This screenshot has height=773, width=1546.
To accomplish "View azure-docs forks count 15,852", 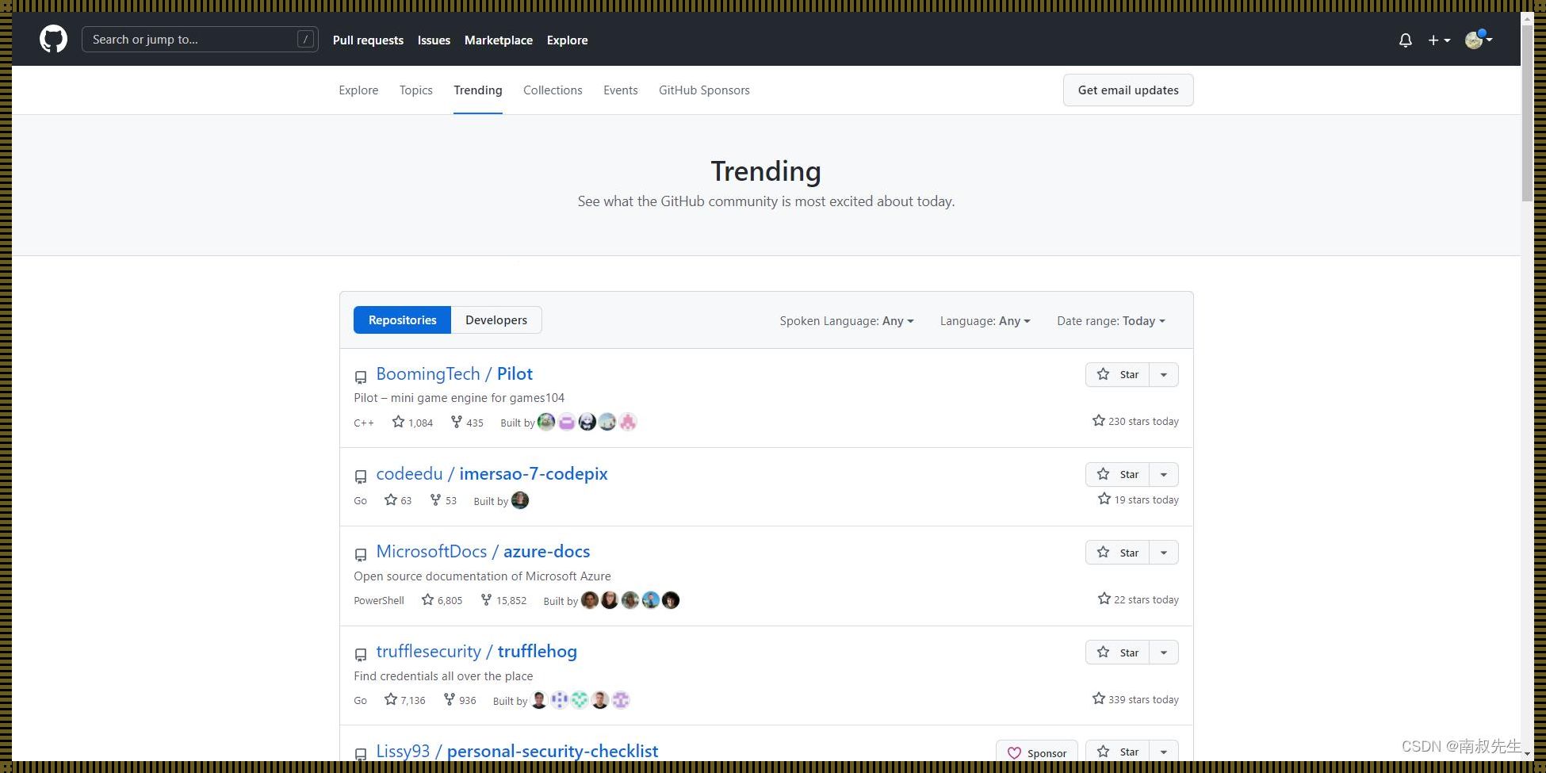I will click(503, 600).
